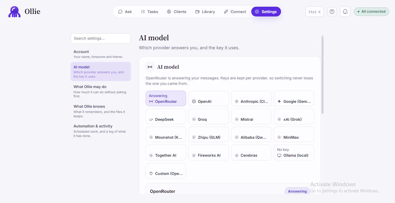This screenshot has height=203, width=395.
Task: Choose the Alibaba provider card
Action: pyautogui.click(x=251, y=134)
